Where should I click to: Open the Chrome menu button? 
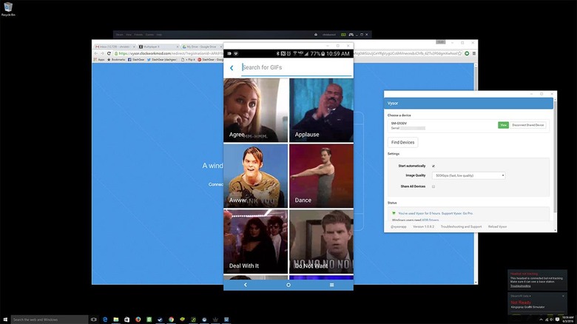pos(474,53)
